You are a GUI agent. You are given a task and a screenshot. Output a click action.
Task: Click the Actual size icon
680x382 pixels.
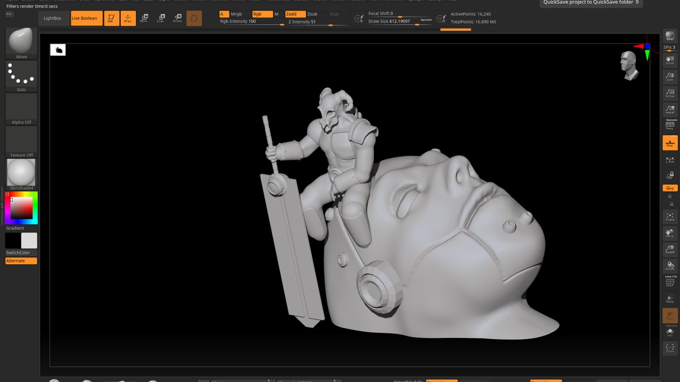pyautogui.click(x=670, y=93)
